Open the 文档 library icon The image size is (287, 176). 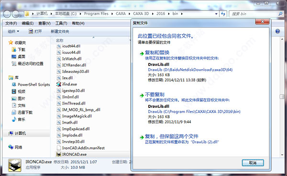[x=14, y=106]
